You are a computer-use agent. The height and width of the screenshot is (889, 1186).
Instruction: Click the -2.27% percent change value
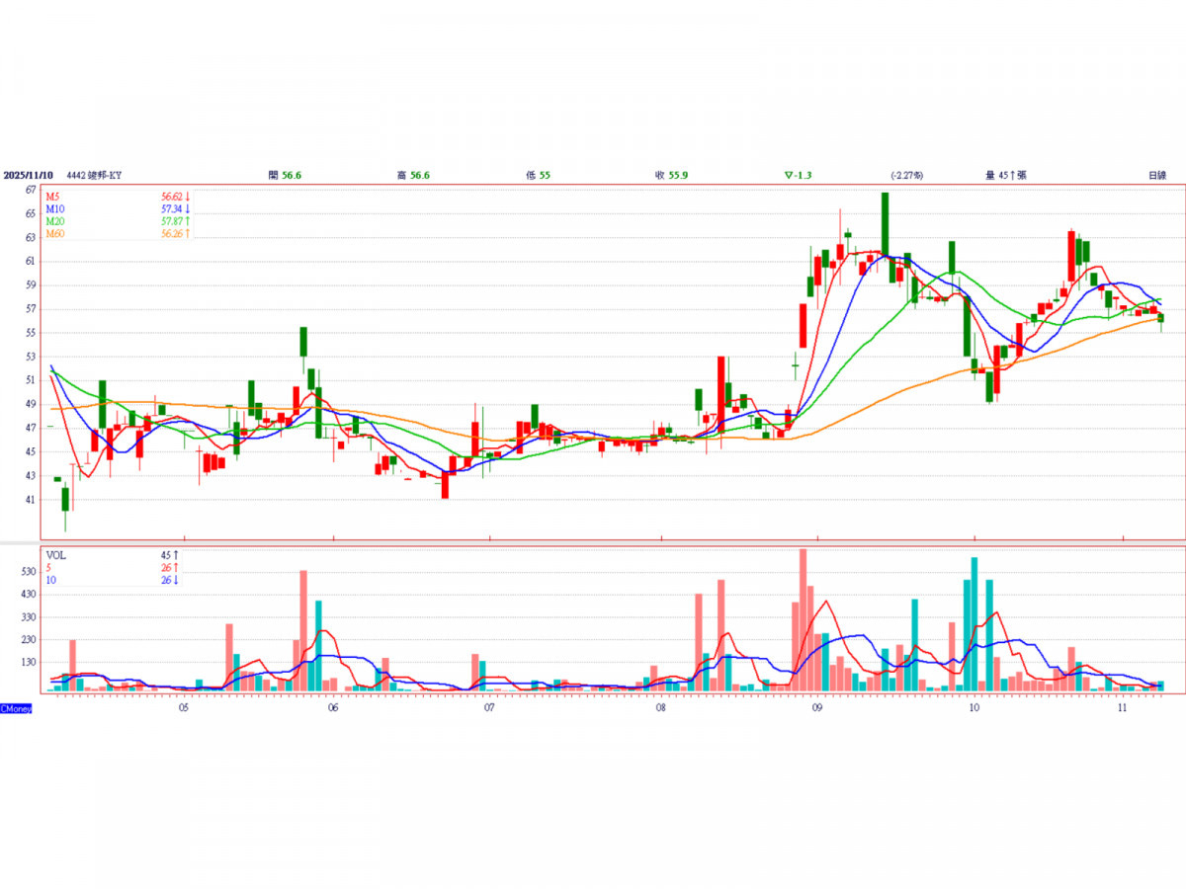point(906,175)
